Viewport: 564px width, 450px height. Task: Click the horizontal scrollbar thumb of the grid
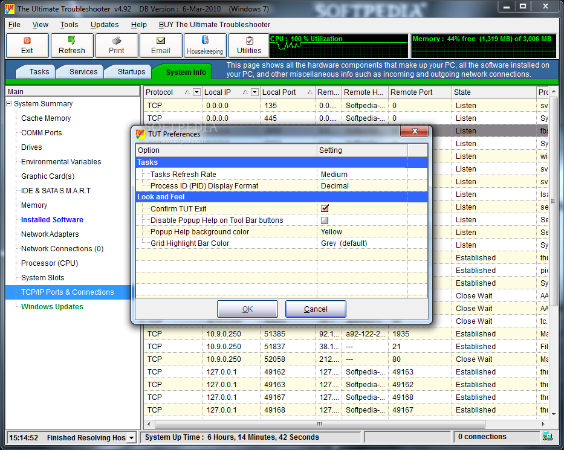pyautogui.click(x=320, y=424)
